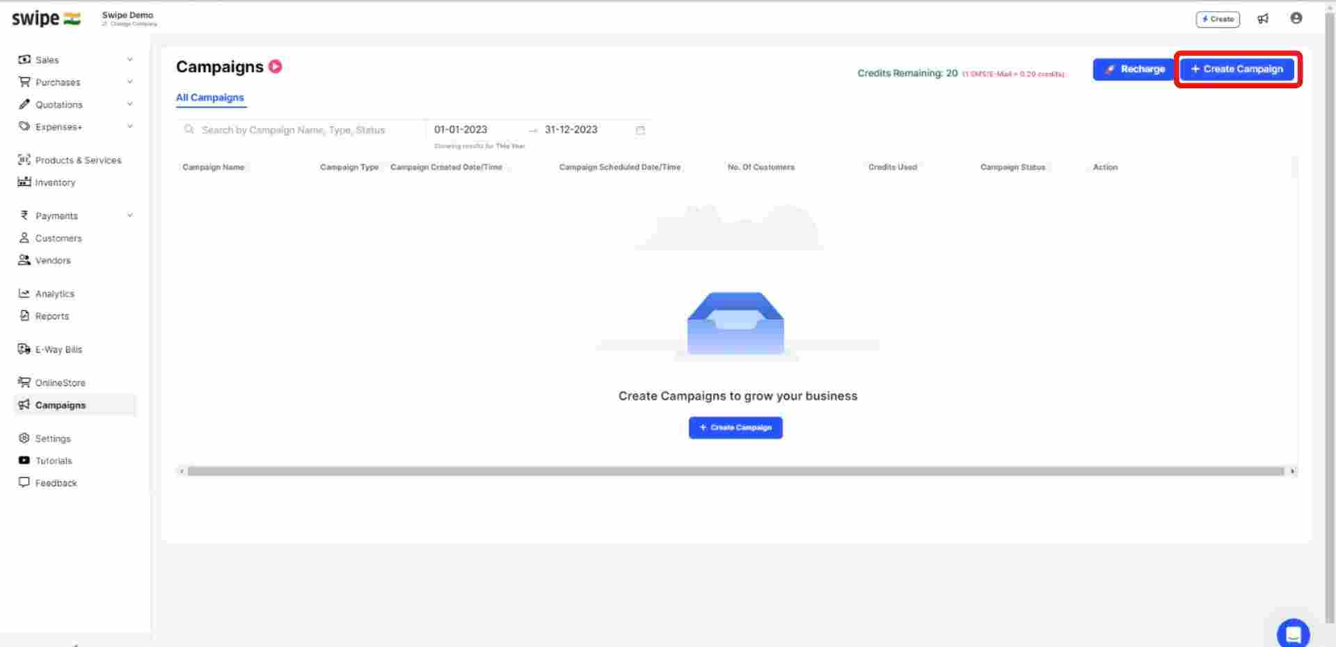Click the search magnifier icon
The image size is (1336, 647).
[189, 129]
